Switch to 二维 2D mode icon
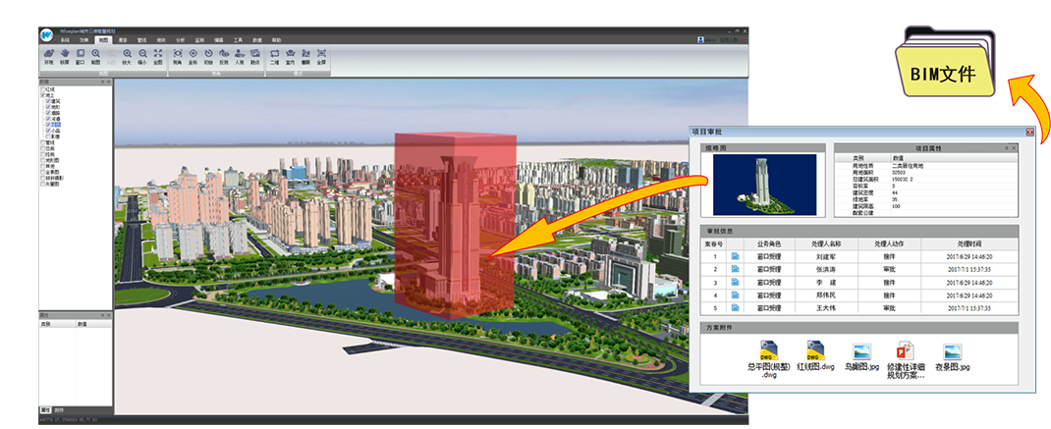The image size is (1051, 429). 274,55
